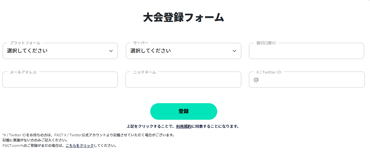Follow the こちらをクリック link

coord(80,146)
